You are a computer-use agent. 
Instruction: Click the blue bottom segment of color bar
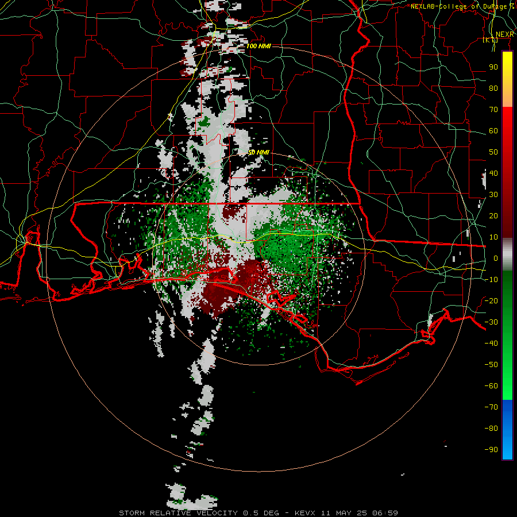tap(507, 430)
